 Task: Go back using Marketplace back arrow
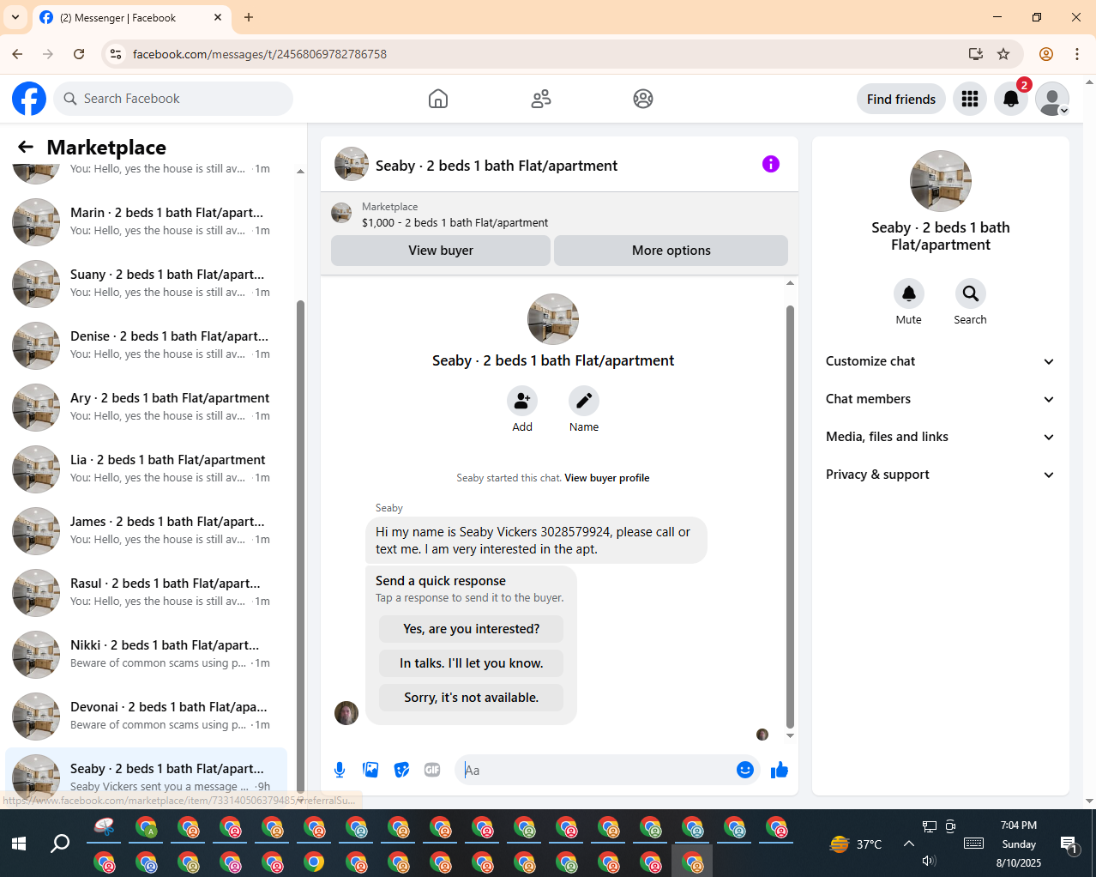point(26,147)
